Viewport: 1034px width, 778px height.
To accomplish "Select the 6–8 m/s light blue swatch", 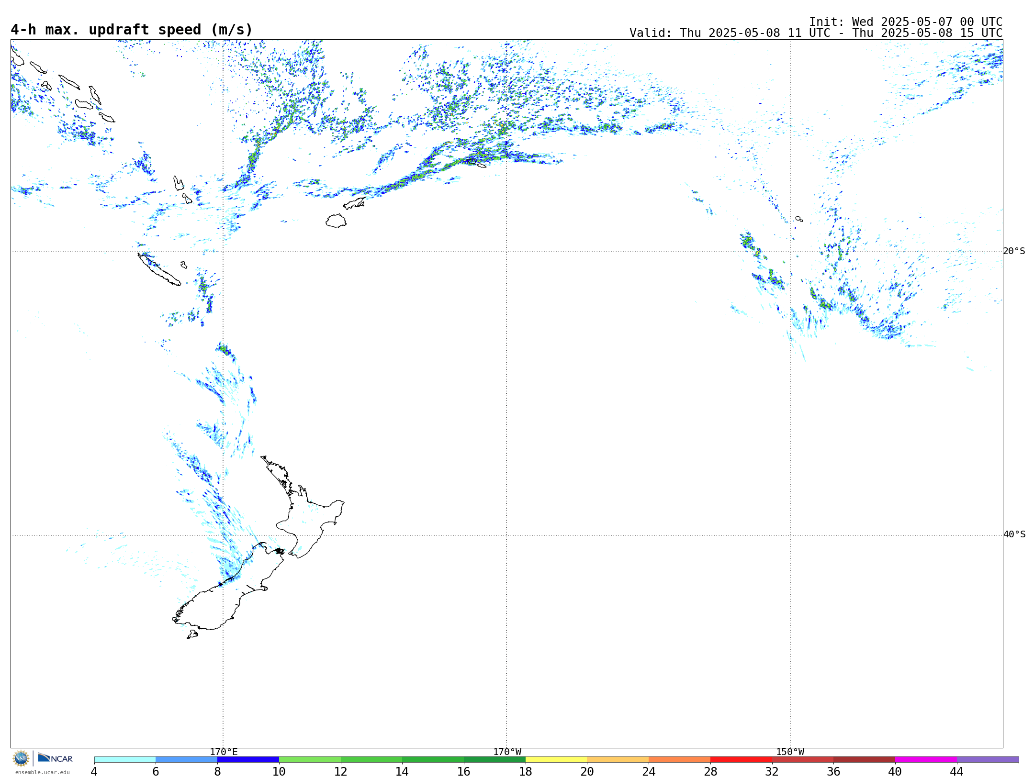I will [x=187, y=759].
